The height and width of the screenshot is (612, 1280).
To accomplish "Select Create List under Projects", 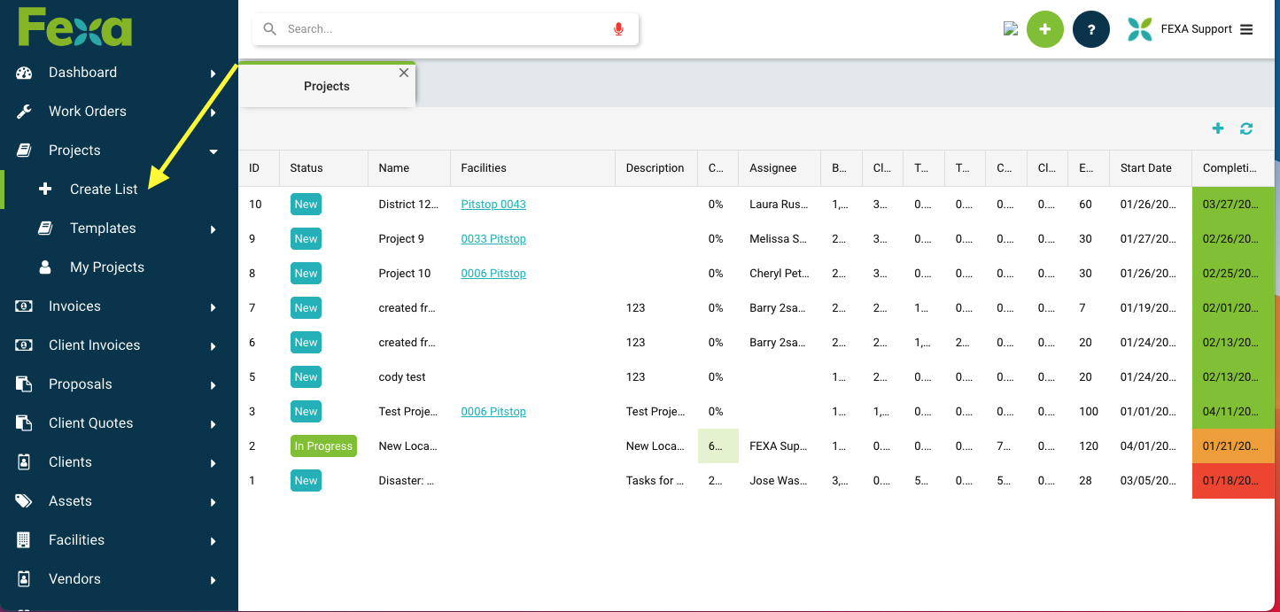I will pos(104,190).
